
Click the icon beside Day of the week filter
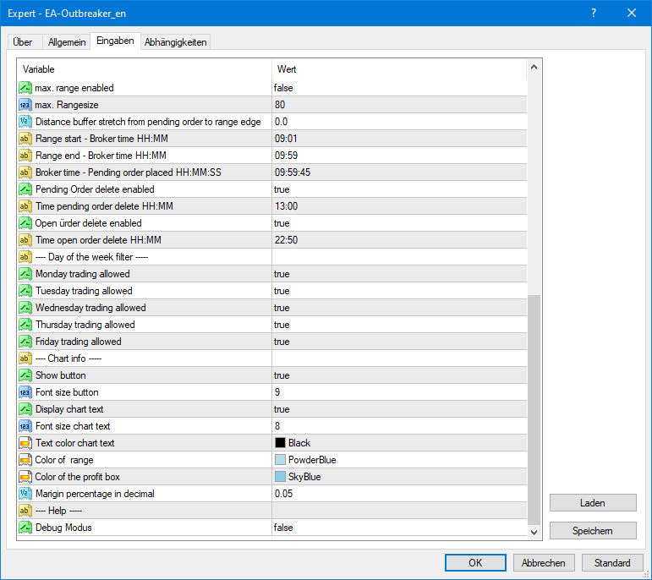click(x=25, y=257)
